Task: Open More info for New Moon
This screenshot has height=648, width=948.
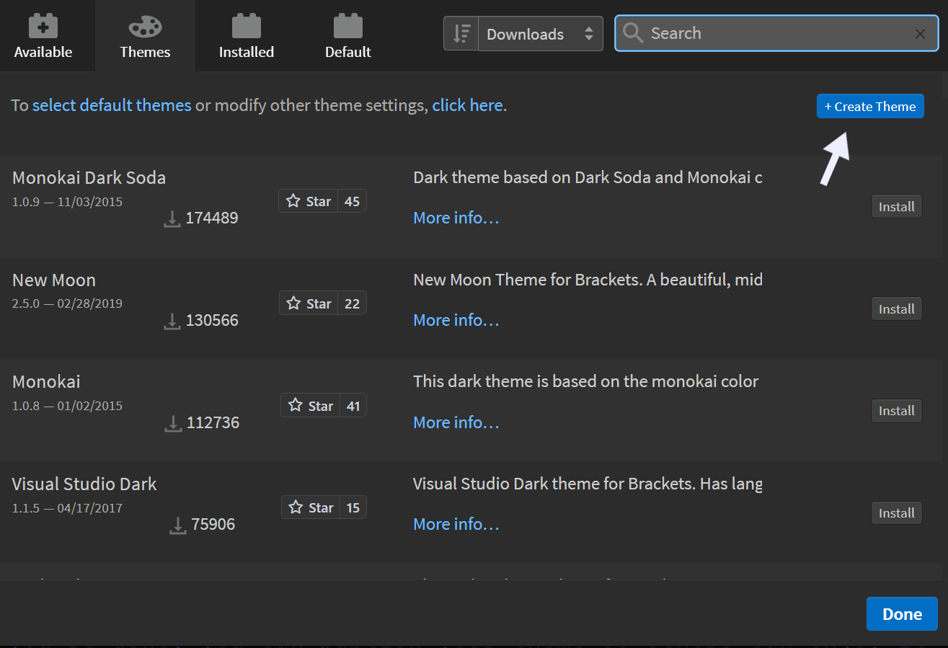Action: click(x=456, y=320)
